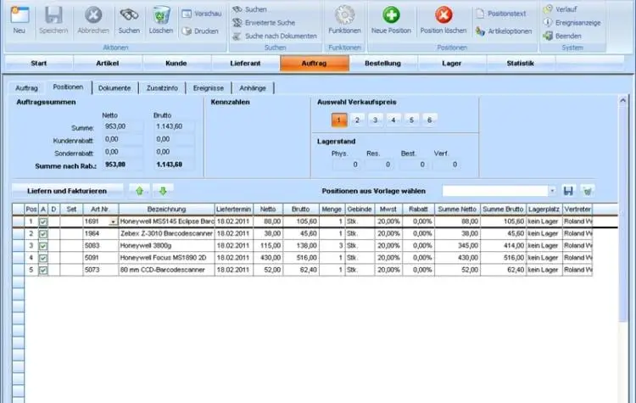Open Funktionen gear icon
This screenshot has width=636, height=403.
[x=344, y=14]
